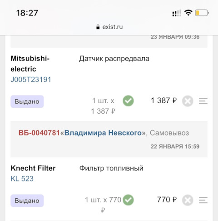Tap the green checkmark for Knecht Filter item

(x=128, y=200)
